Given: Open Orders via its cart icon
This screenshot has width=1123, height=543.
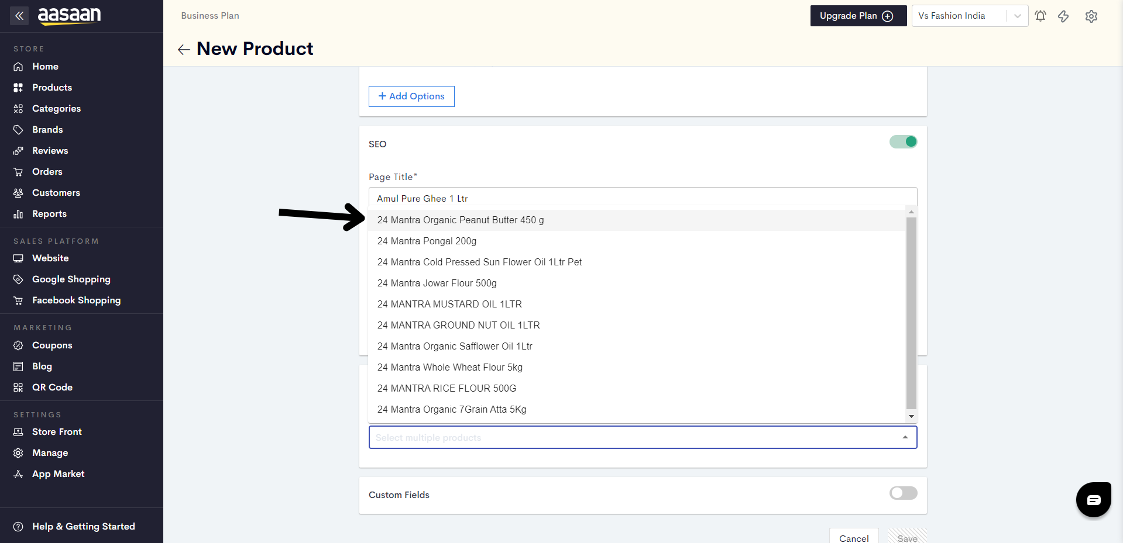Looking at the screenshot, I should click(18, 172).
